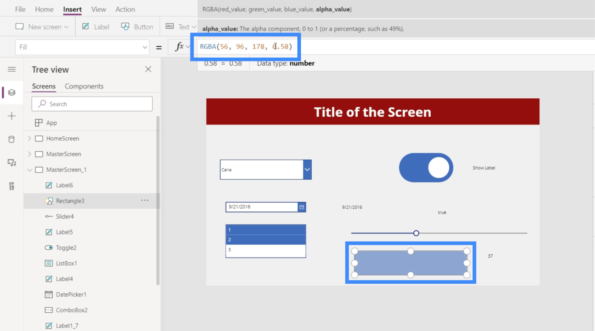Click the Title of the Screen header
The height and width of the screenshot is (331, 595).
373,112
